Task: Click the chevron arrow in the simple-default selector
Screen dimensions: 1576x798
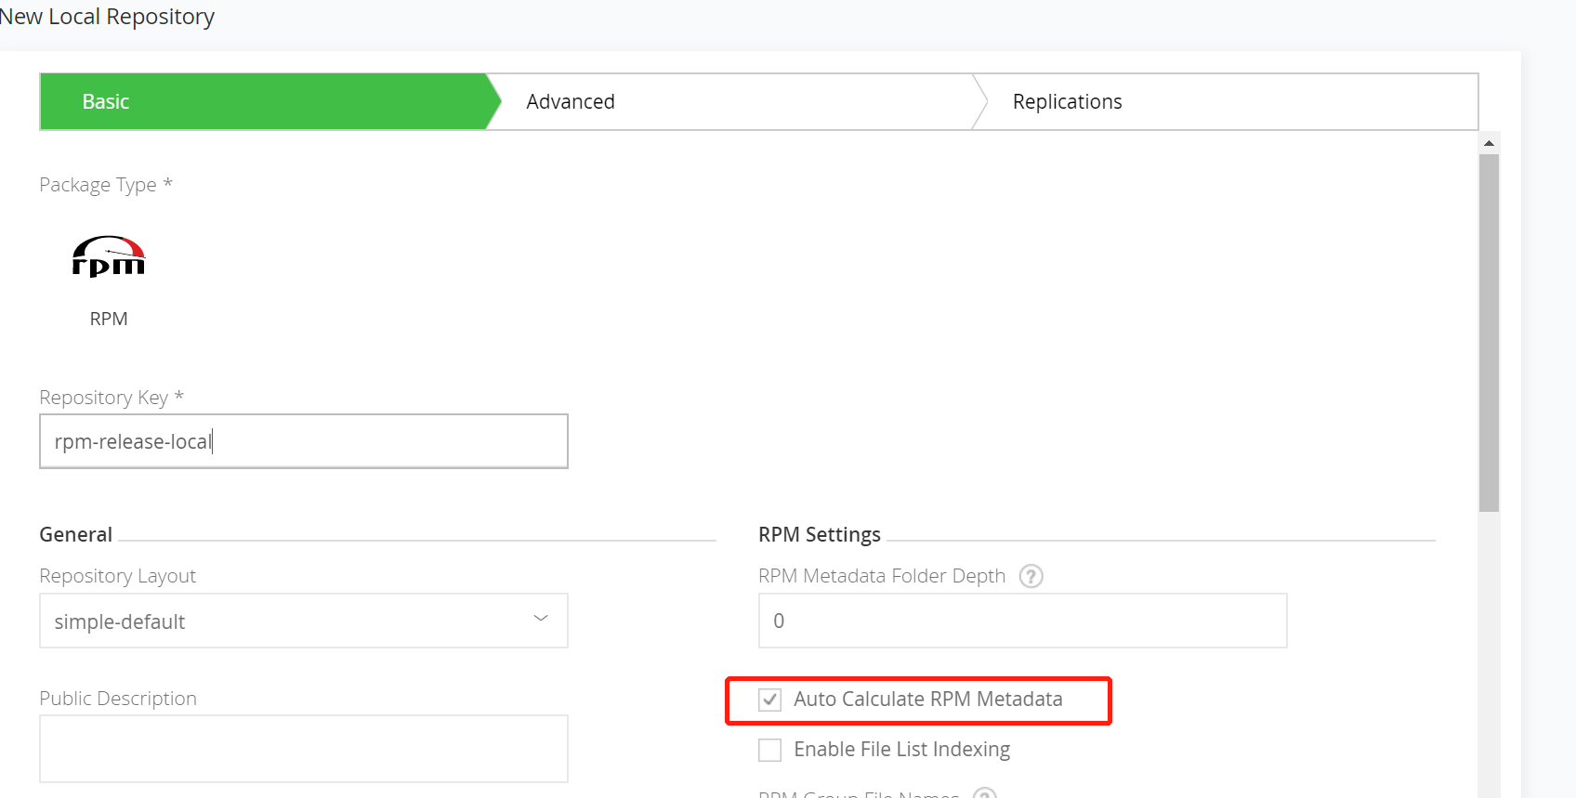Action: click(541, 619)
